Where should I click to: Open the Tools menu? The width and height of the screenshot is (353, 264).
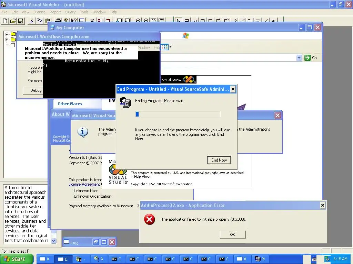point(84,12)
